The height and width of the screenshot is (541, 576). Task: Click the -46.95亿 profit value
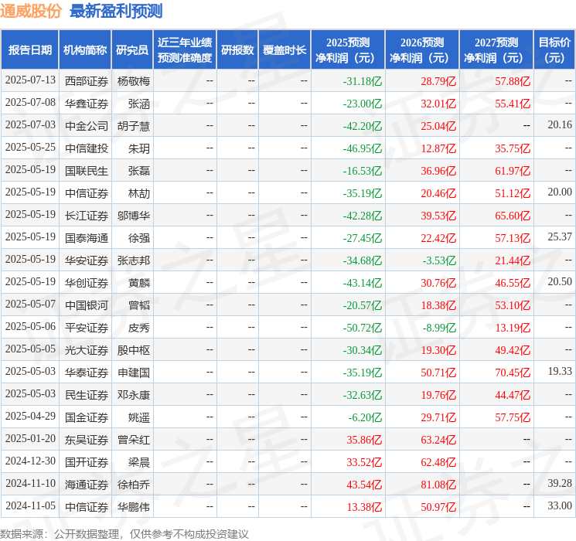(362, 148)
